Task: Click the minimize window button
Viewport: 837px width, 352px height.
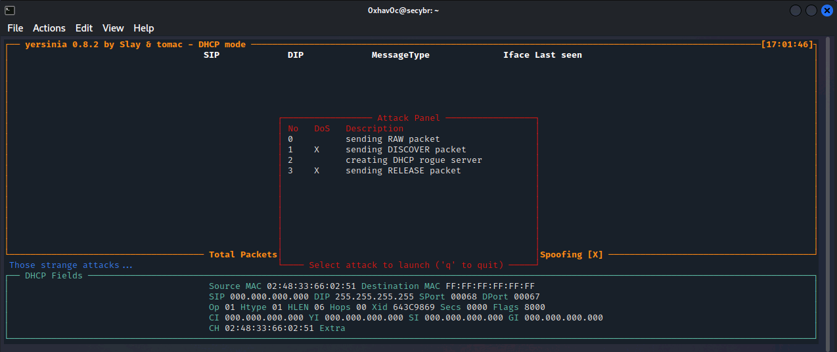Action: tap(796, 11)
